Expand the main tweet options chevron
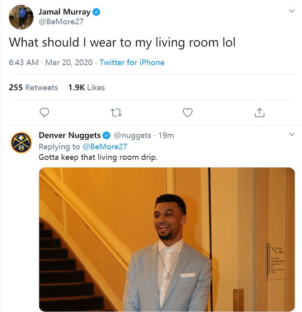Image resolution: width=302 pixels, height=312 pixels. pos(292,11)
